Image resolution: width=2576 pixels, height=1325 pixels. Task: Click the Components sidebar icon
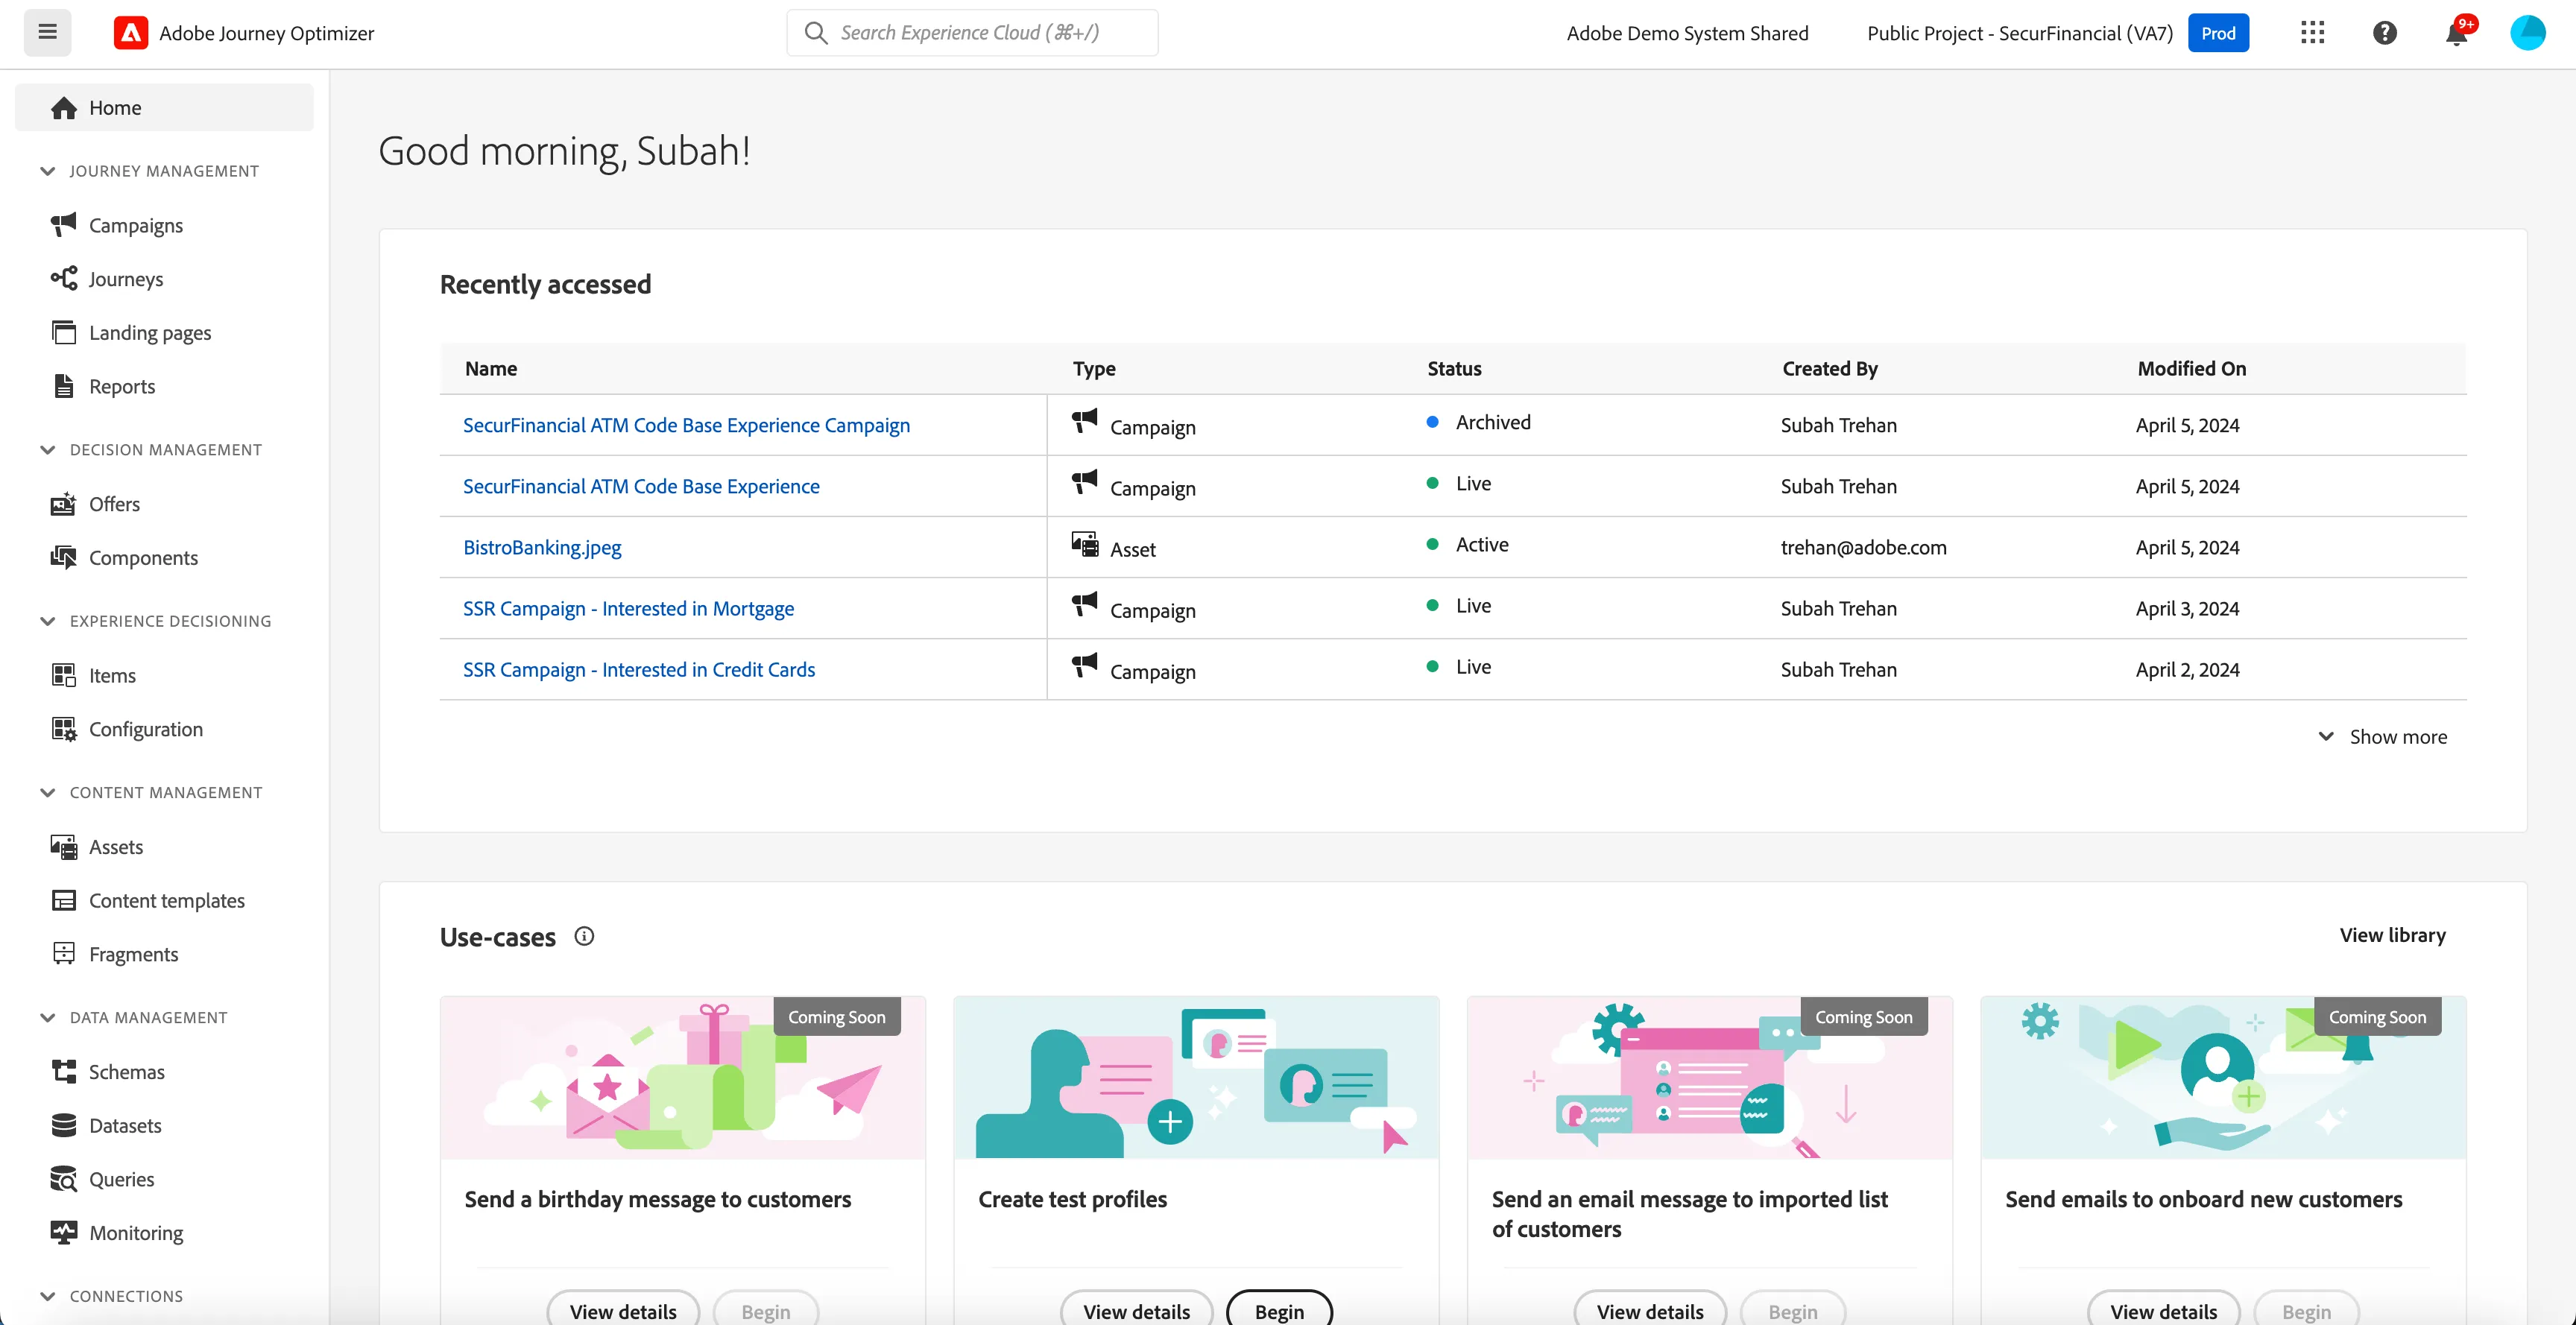coord(63,557)
